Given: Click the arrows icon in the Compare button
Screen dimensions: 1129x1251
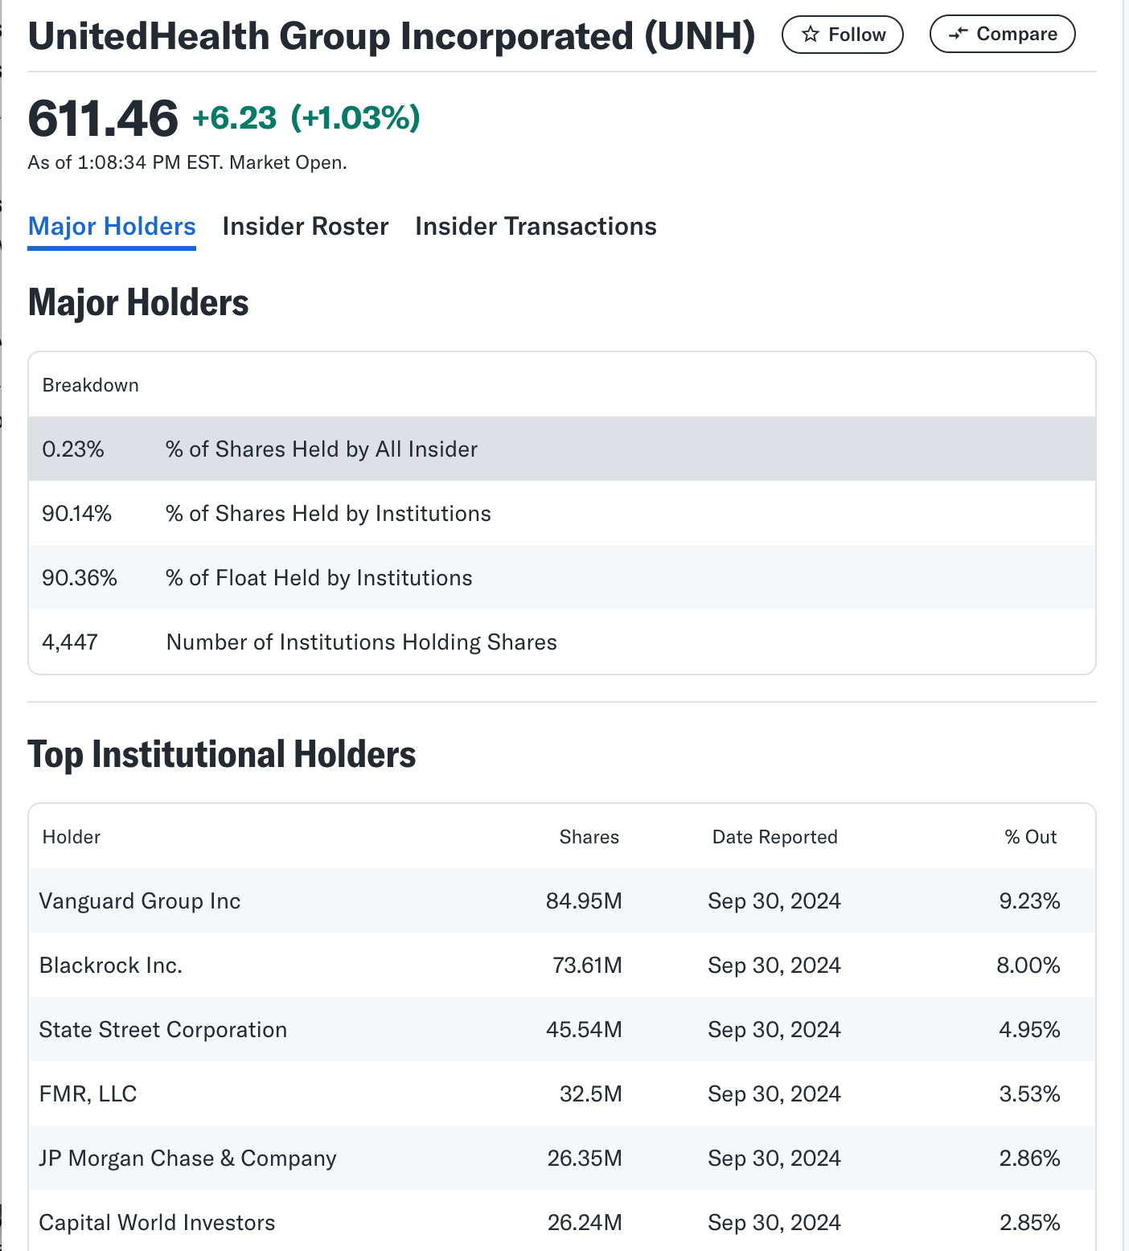Looking at the screenshot, I should click(958, 34).
